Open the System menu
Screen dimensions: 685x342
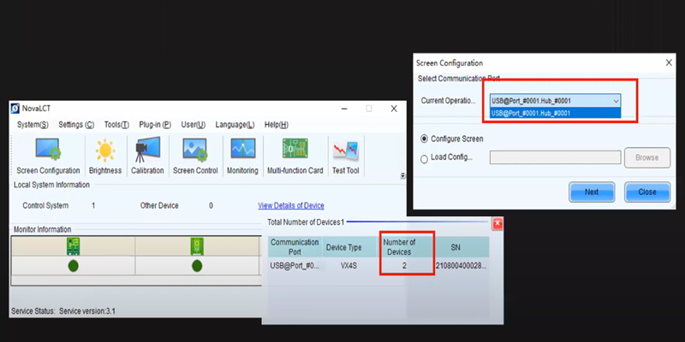pyautogui.click(x=33, y=125)
